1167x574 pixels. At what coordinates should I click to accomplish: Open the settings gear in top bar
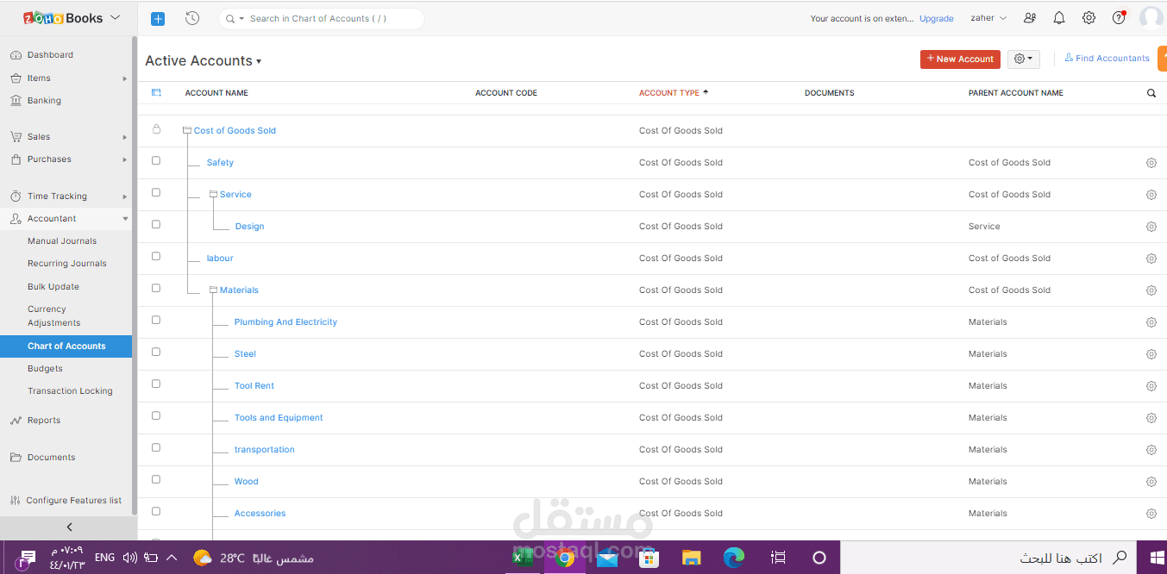(1089, 18)
